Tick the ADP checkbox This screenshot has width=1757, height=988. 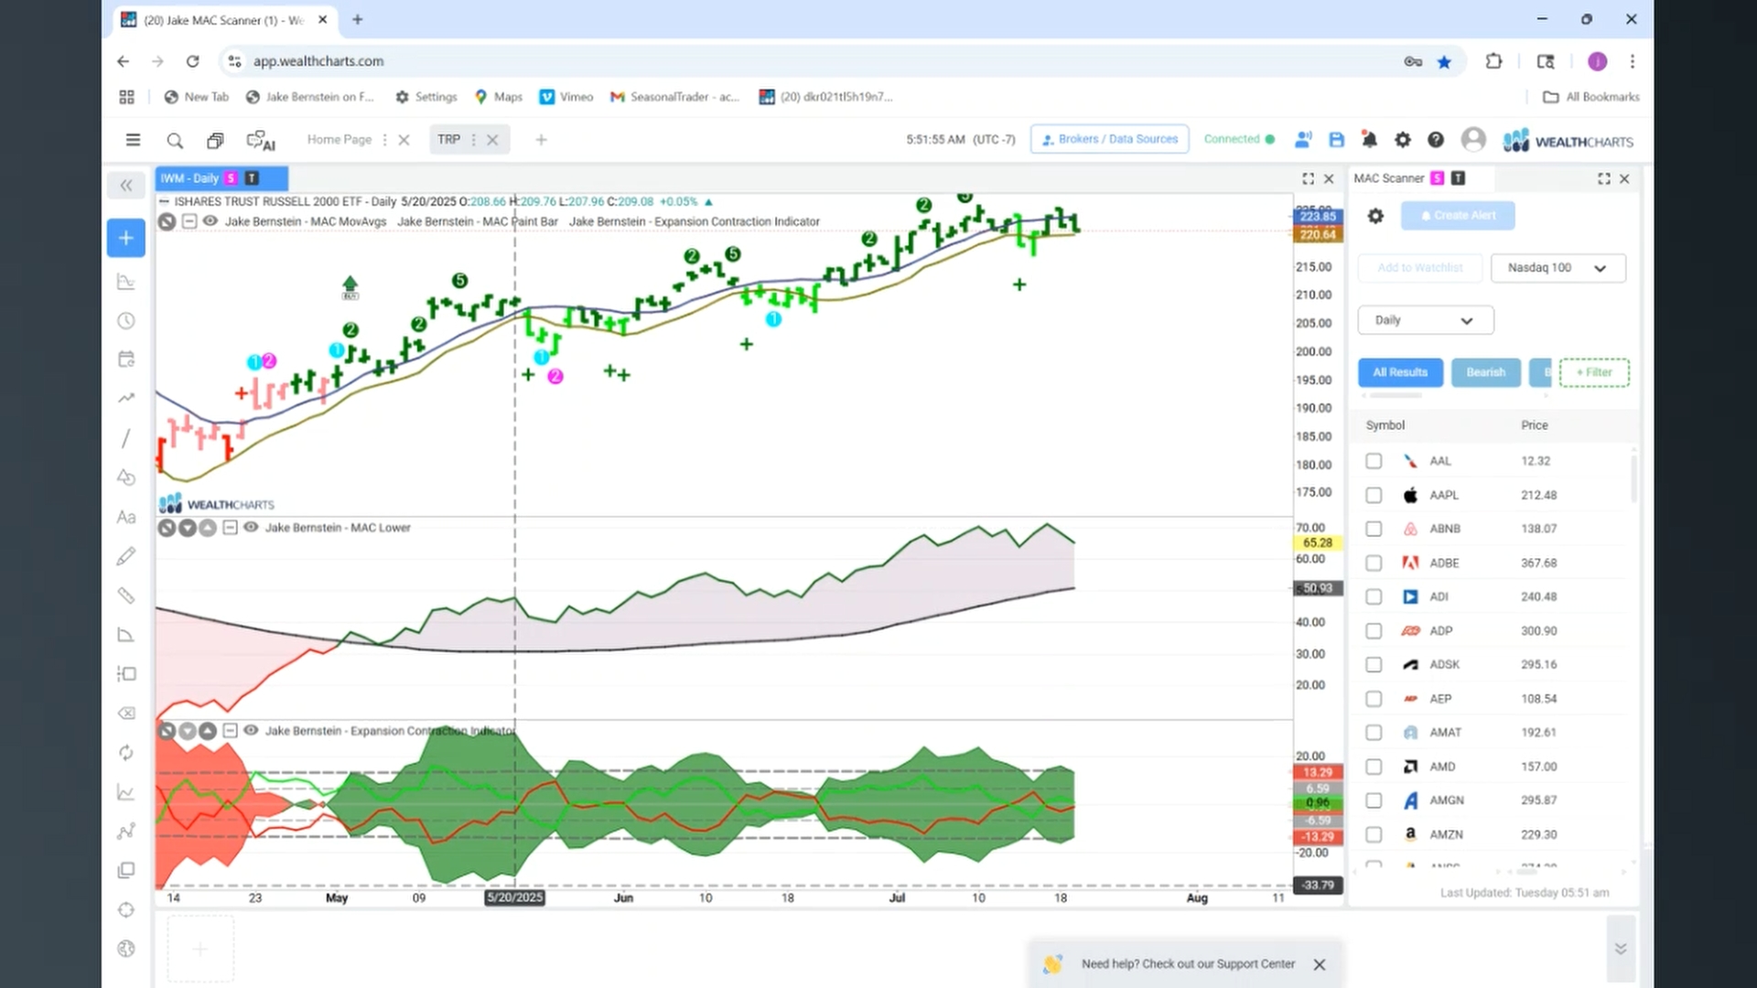click(x=1374, y=631)
